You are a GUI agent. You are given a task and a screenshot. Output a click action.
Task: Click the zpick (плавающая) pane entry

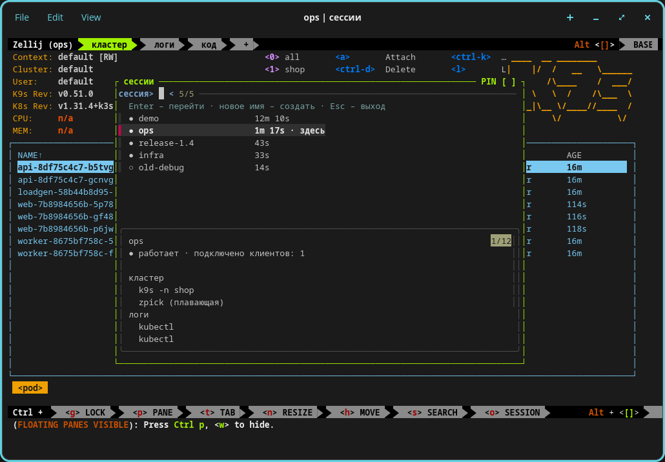[x=181, y=303]
